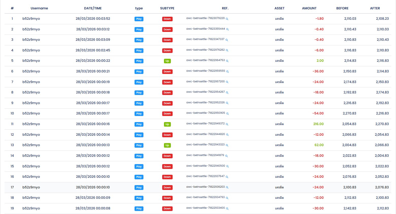
Task: Click magnifier for ref 71822959555
Action: [227, 72]
